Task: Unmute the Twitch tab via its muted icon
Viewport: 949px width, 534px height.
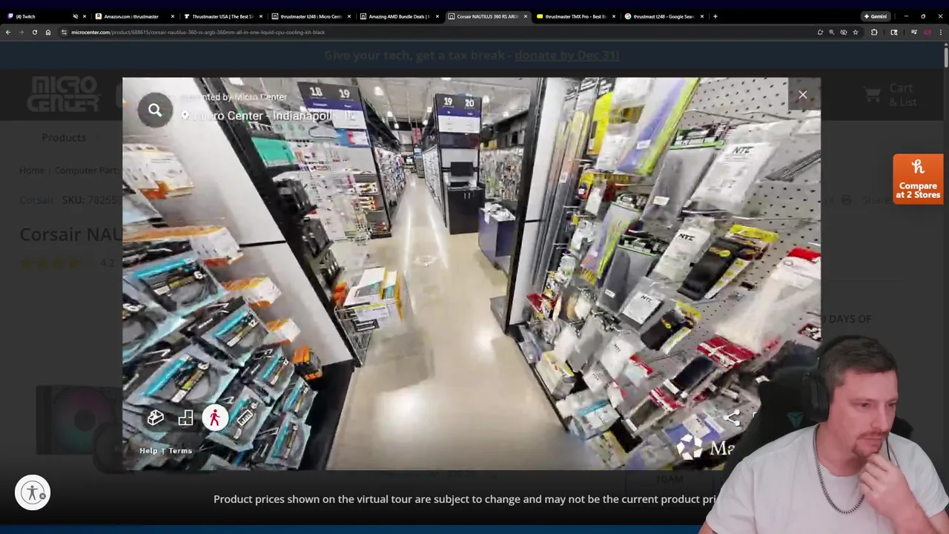Action: 75,16
